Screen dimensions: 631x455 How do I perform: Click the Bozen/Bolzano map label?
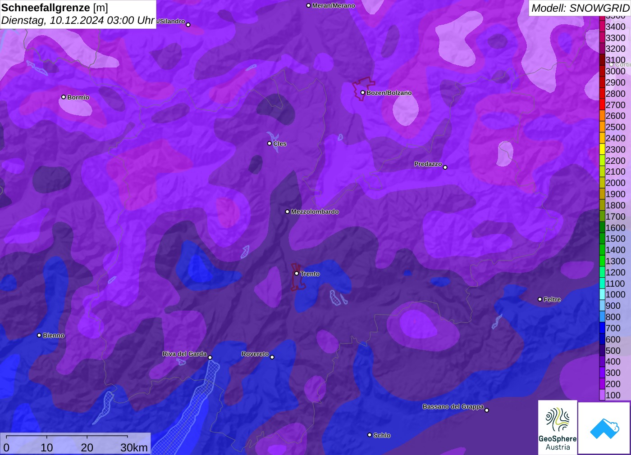click(389, 93)
